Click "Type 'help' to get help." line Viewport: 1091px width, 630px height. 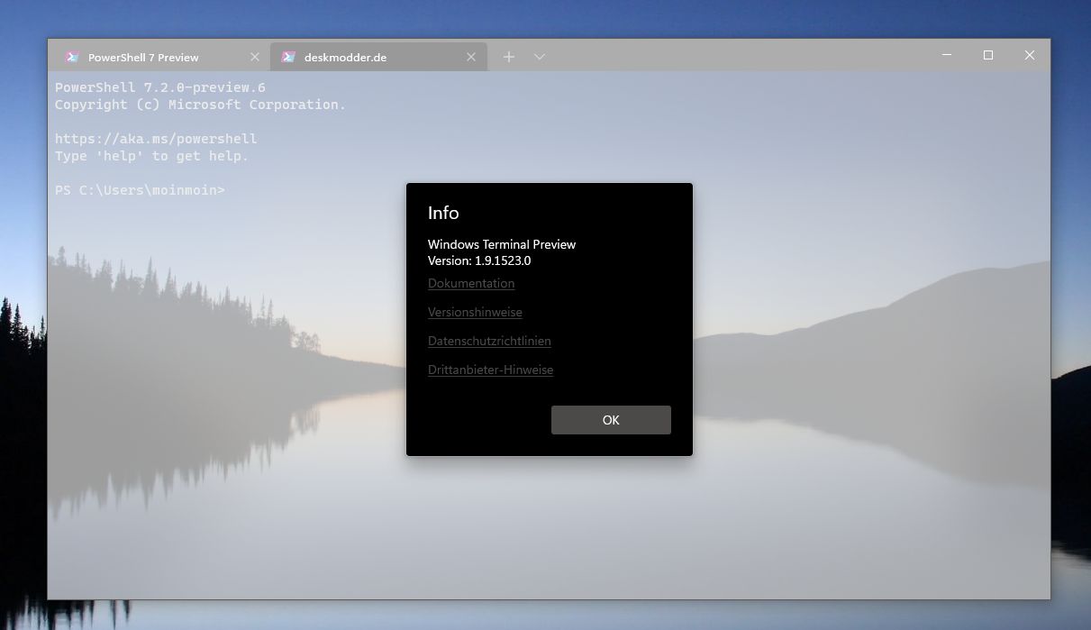point(151,156)
